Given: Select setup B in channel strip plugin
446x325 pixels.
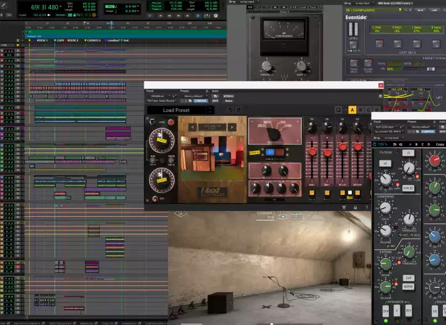Looking at the screenshot, I should (x=416, y=144).
